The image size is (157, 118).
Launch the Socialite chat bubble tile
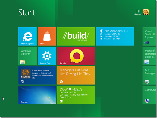(76, 56)
